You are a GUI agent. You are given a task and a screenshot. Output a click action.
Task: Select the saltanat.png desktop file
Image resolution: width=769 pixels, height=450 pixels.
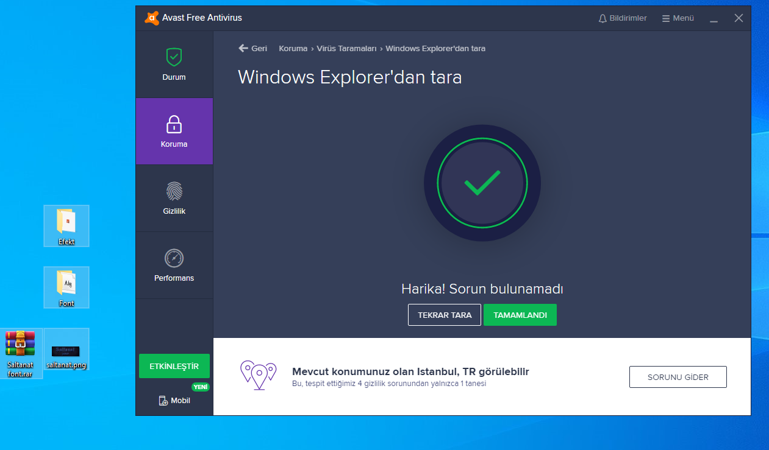click(x=66, y=350)
